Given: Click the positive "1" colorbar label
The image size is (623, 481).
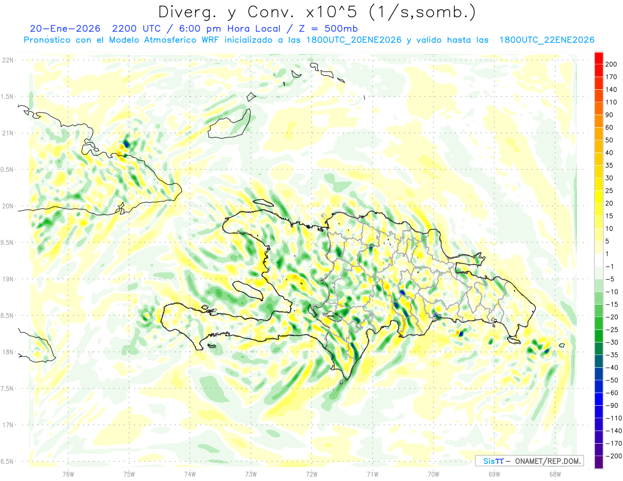Looking at the screenshot, I should tap(607, 254).
